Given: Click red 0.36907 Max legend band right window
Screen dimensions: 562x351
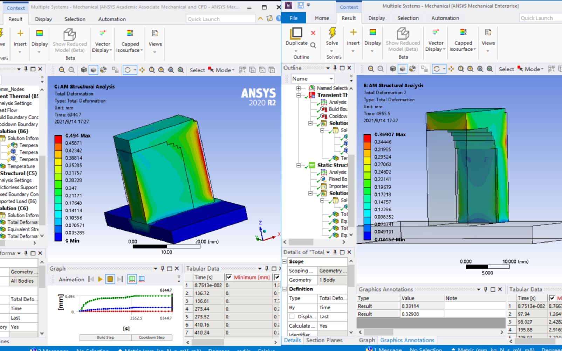Looking at the screenshot, I should click(367, 138).
